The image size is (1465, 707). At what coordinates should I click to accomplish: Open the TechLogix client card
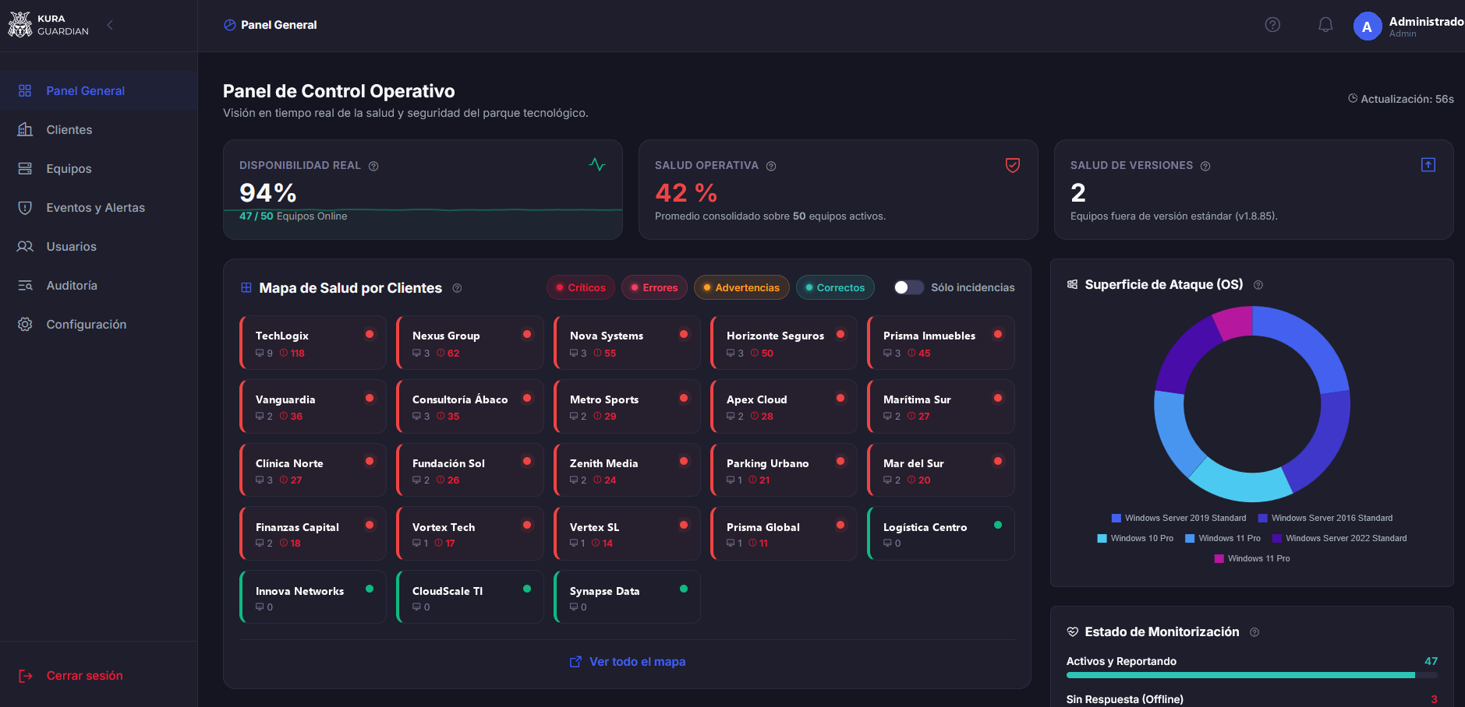313,343
